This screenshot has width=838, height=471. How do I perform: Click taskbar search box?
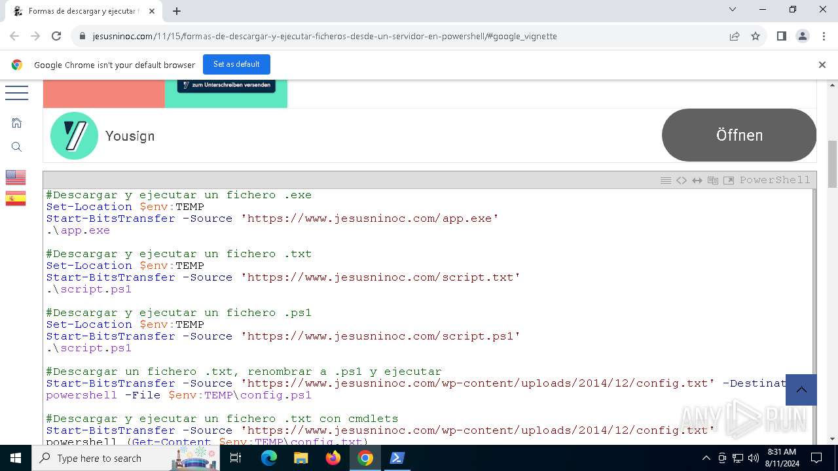click(x=126, y=458)
